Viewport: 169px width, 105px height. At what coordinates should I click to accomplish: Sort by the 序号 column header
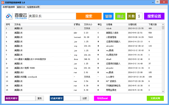tap(9, 24)
